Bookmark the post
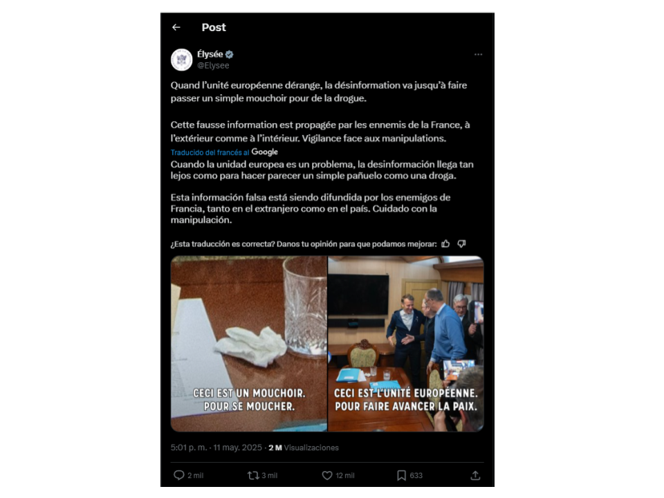The width and height of the screenshot is (664, 498). [x=401, y=476]
